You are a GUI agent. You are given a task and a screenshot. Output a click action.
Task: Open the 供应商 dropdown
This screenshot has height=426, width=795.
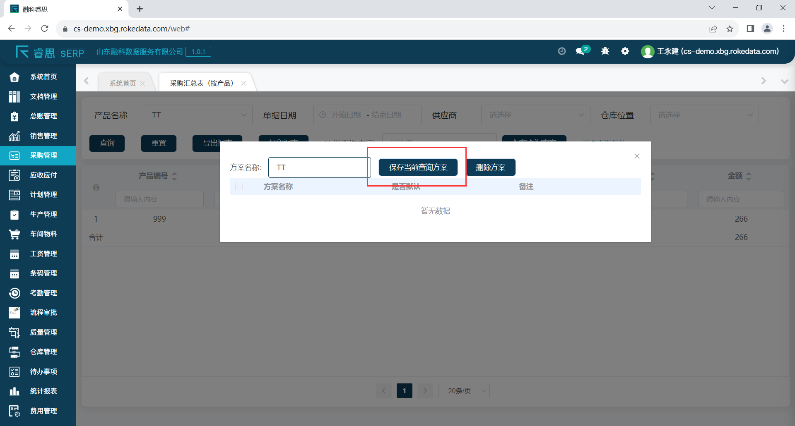(x=535, y=115)
